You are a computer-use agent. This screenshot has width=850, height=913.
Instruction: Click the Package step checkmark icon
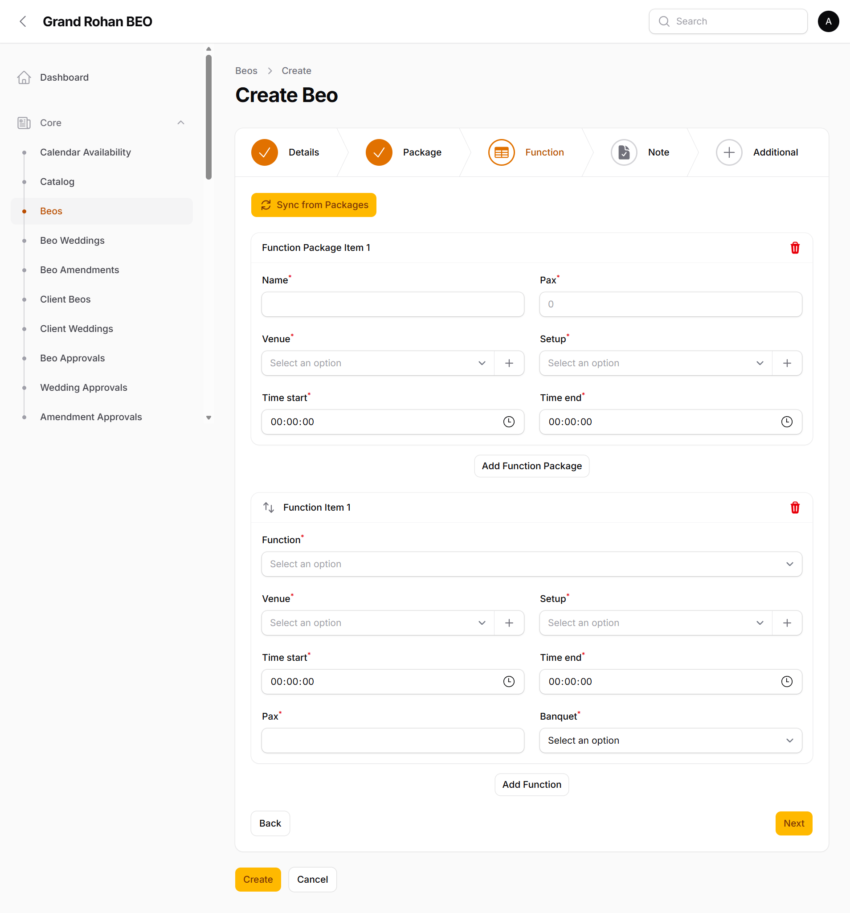click(x=379, y=152)
